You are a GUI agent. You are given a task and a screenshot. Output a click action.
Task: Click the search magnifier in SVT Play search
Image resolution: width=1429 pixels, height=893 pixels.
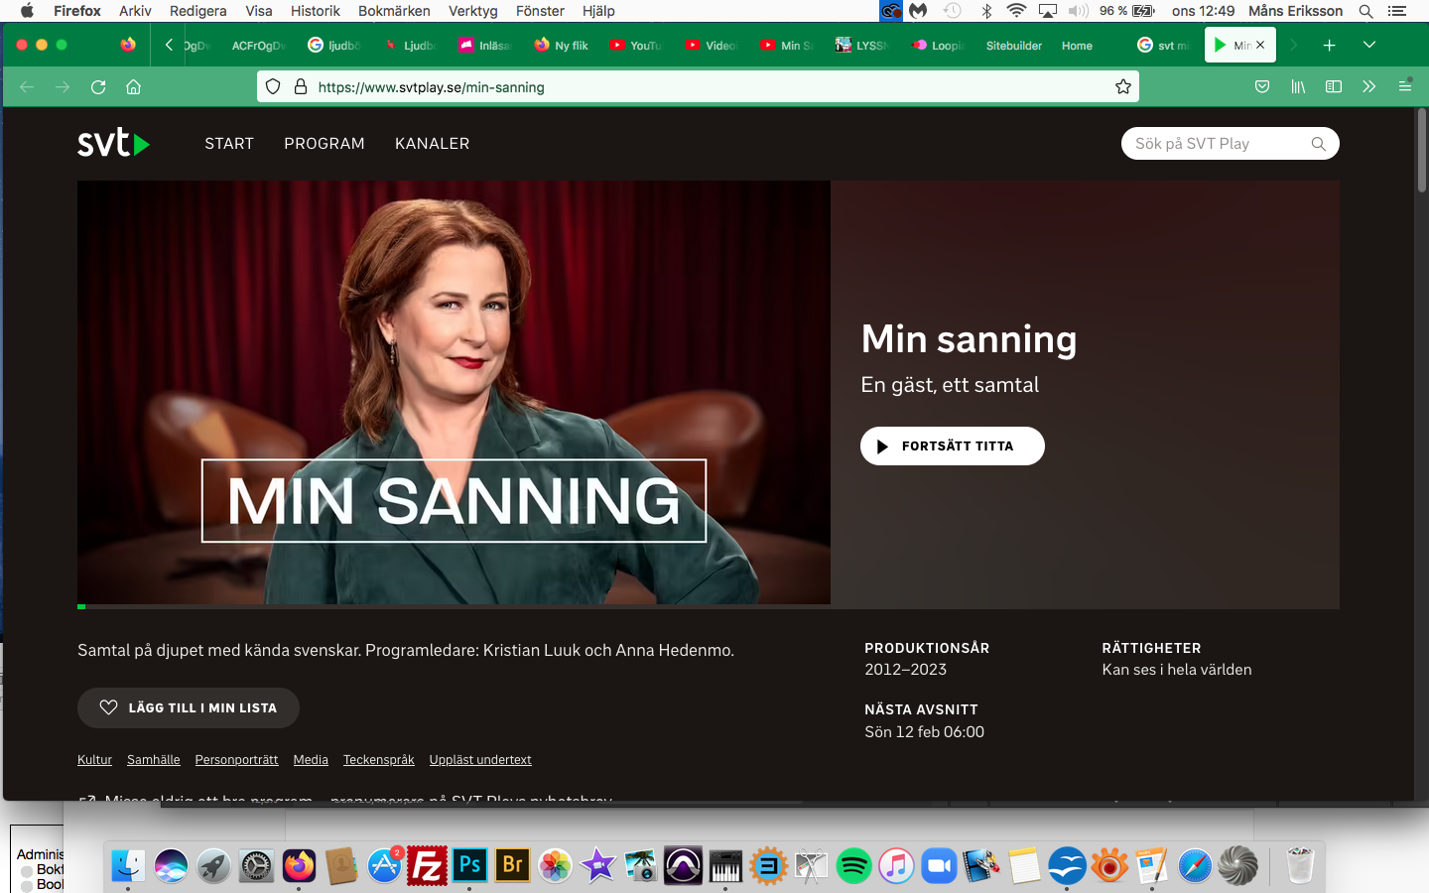click(1318, 143)
